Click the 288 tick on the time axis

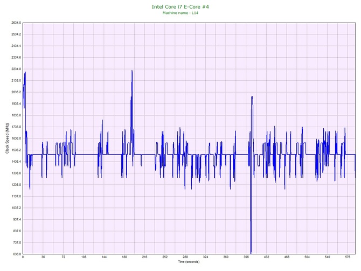coord(185,257)
